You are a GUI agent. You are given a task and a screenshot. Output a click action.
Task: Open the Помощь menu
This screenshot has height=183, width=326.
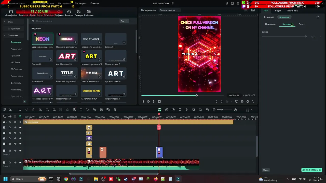94,4
